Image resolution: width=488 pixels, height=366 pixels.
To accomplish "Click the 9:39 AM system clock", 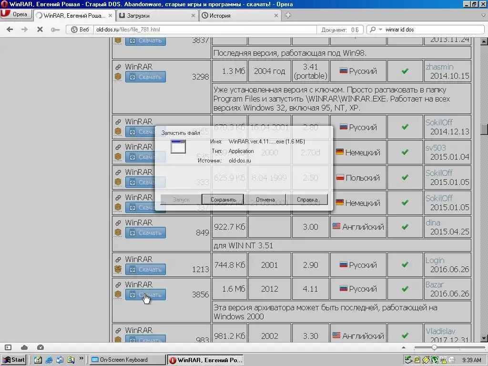I will (471, 360).
